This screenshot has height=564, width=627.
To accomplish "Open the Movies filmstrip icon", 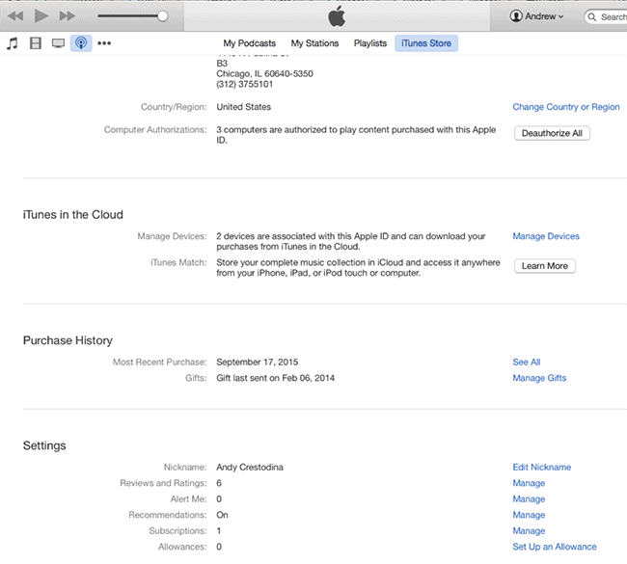I will pos(36,43).
